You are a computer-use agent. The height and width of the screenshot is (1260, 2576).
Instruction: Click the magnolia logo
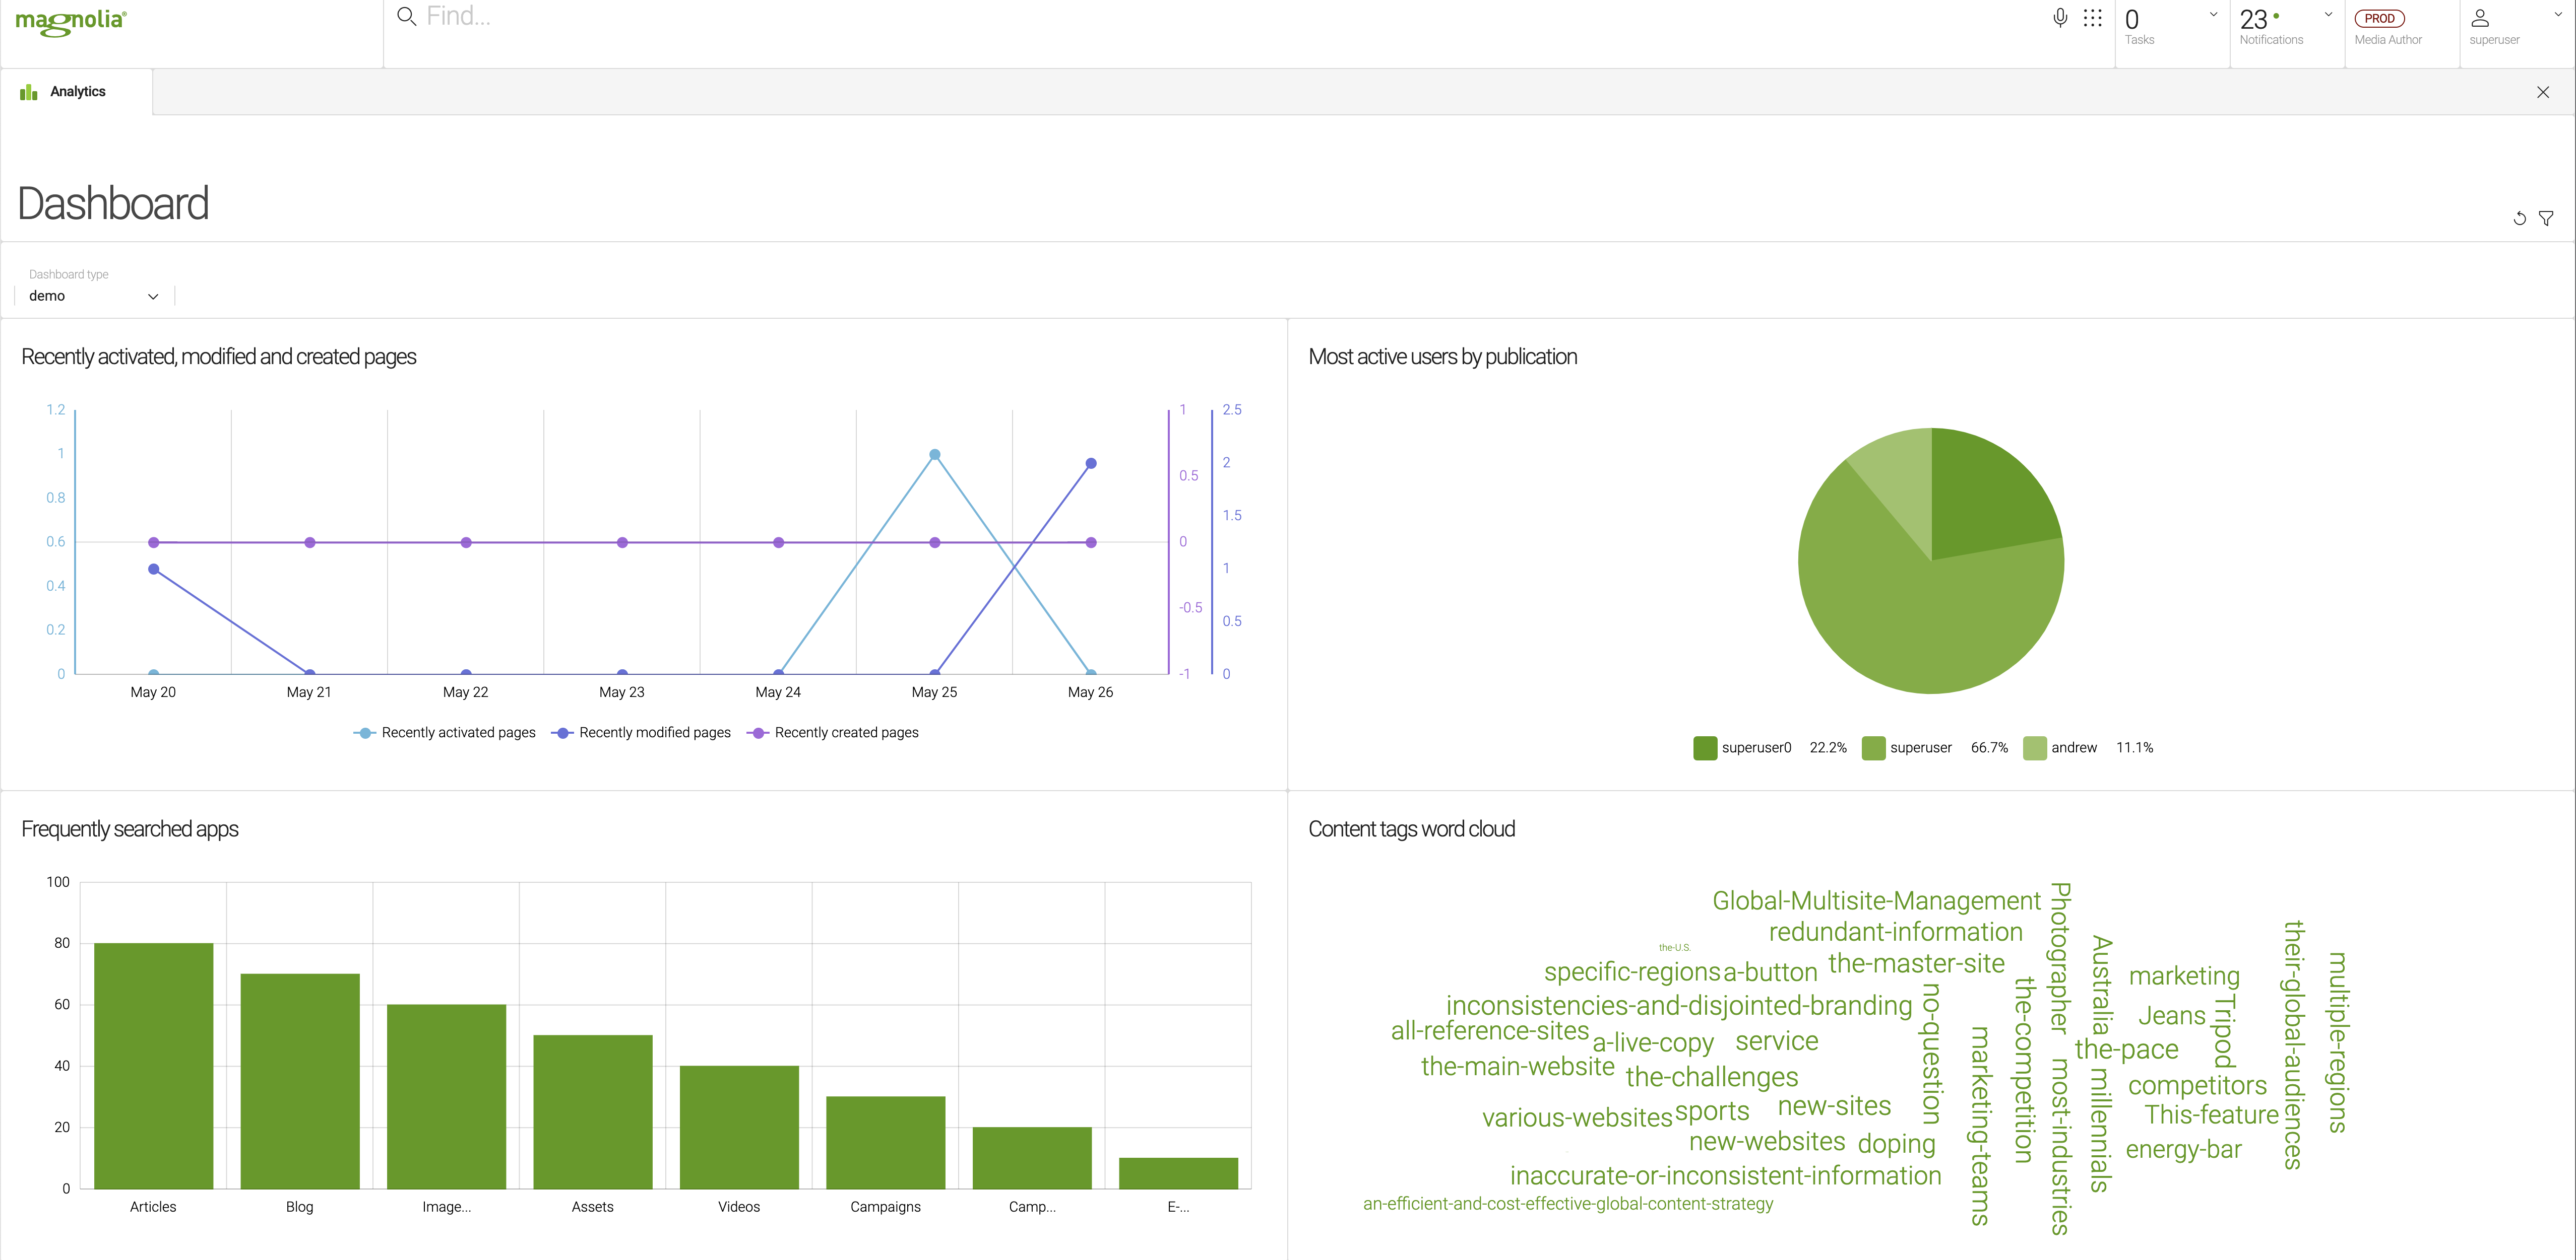70,22
